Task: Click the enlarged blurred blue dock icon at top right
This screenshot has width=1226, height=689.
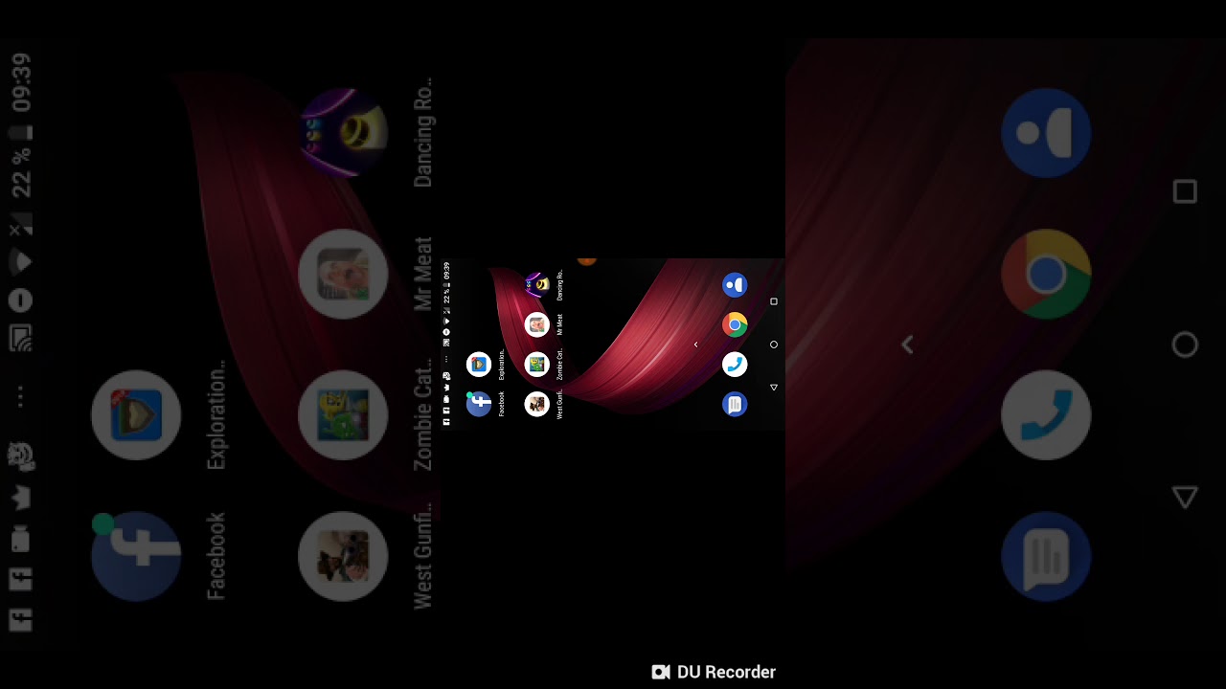Action: [1046, 133]
